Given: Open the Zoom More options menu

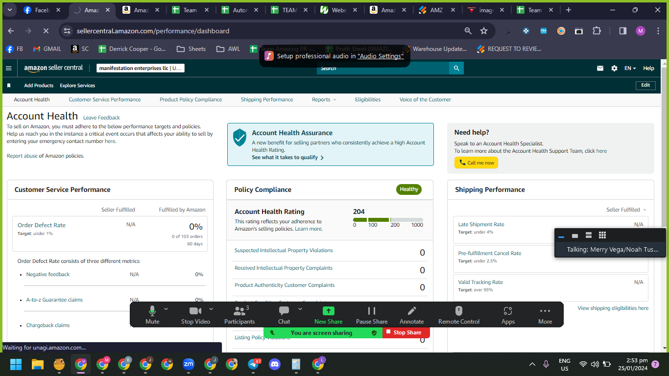Looking at the screenshot, I should coord(545,315).
